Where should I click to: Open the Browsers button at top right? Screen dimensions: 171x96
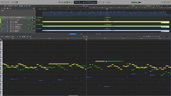169,2
